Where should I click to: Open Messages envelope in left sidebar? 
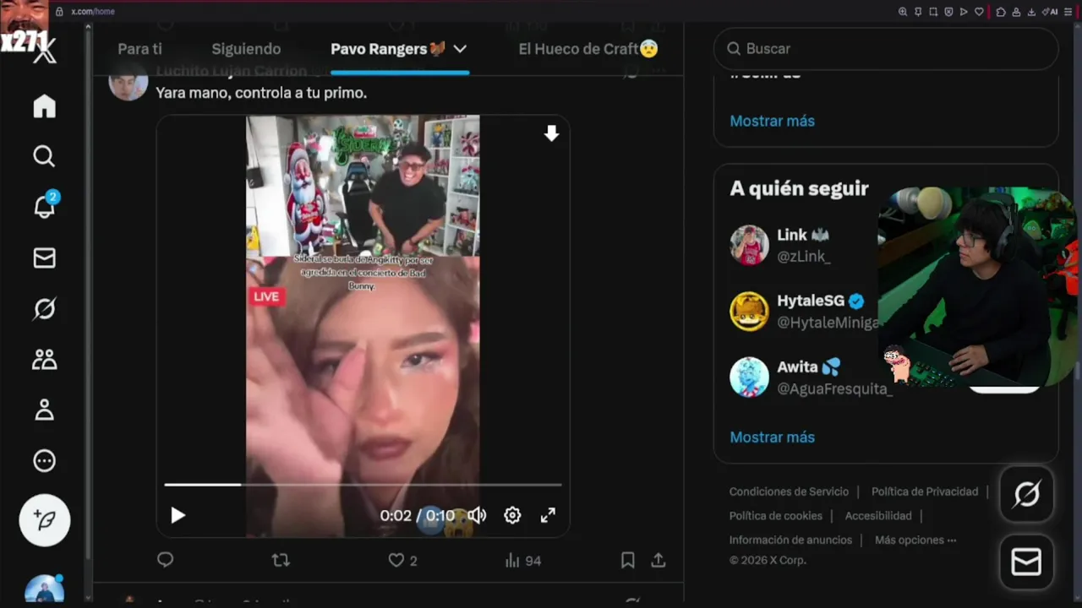44,258
